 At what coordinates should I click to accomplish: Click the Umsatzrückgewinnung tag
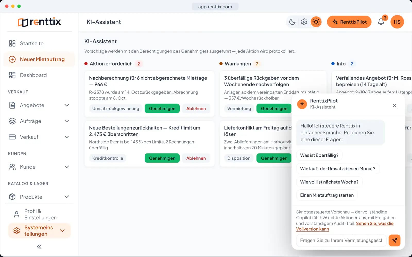(116, 108)
